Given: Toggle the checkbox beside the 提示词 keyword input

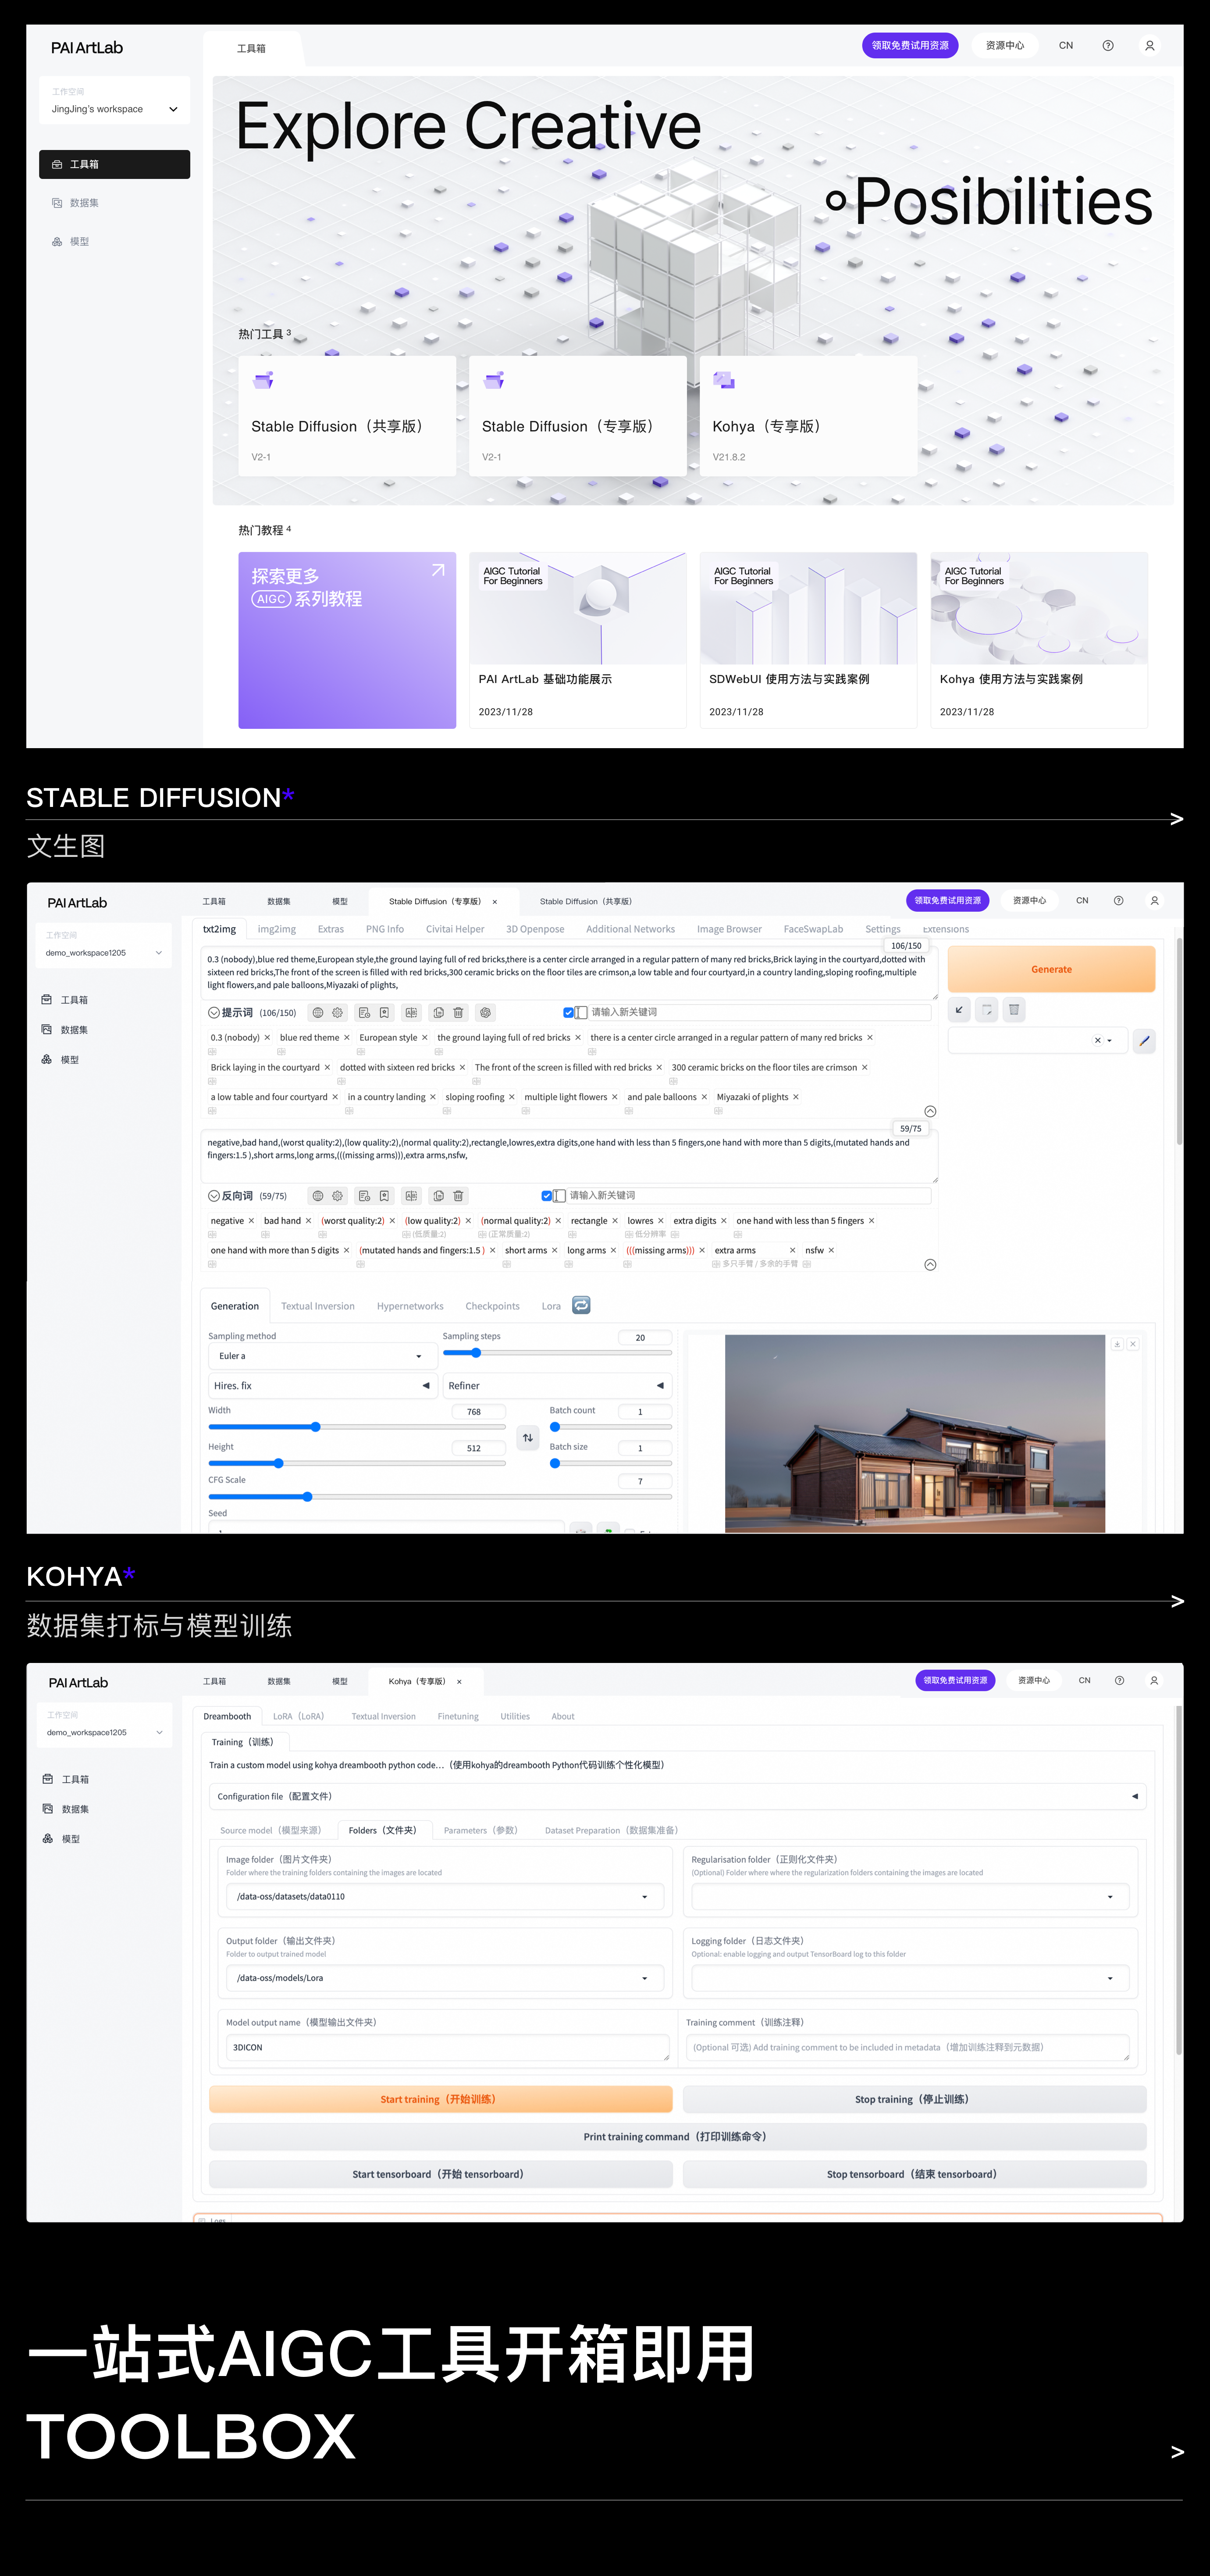Looking at the screenshot, I should click(x=568, y=1013).
